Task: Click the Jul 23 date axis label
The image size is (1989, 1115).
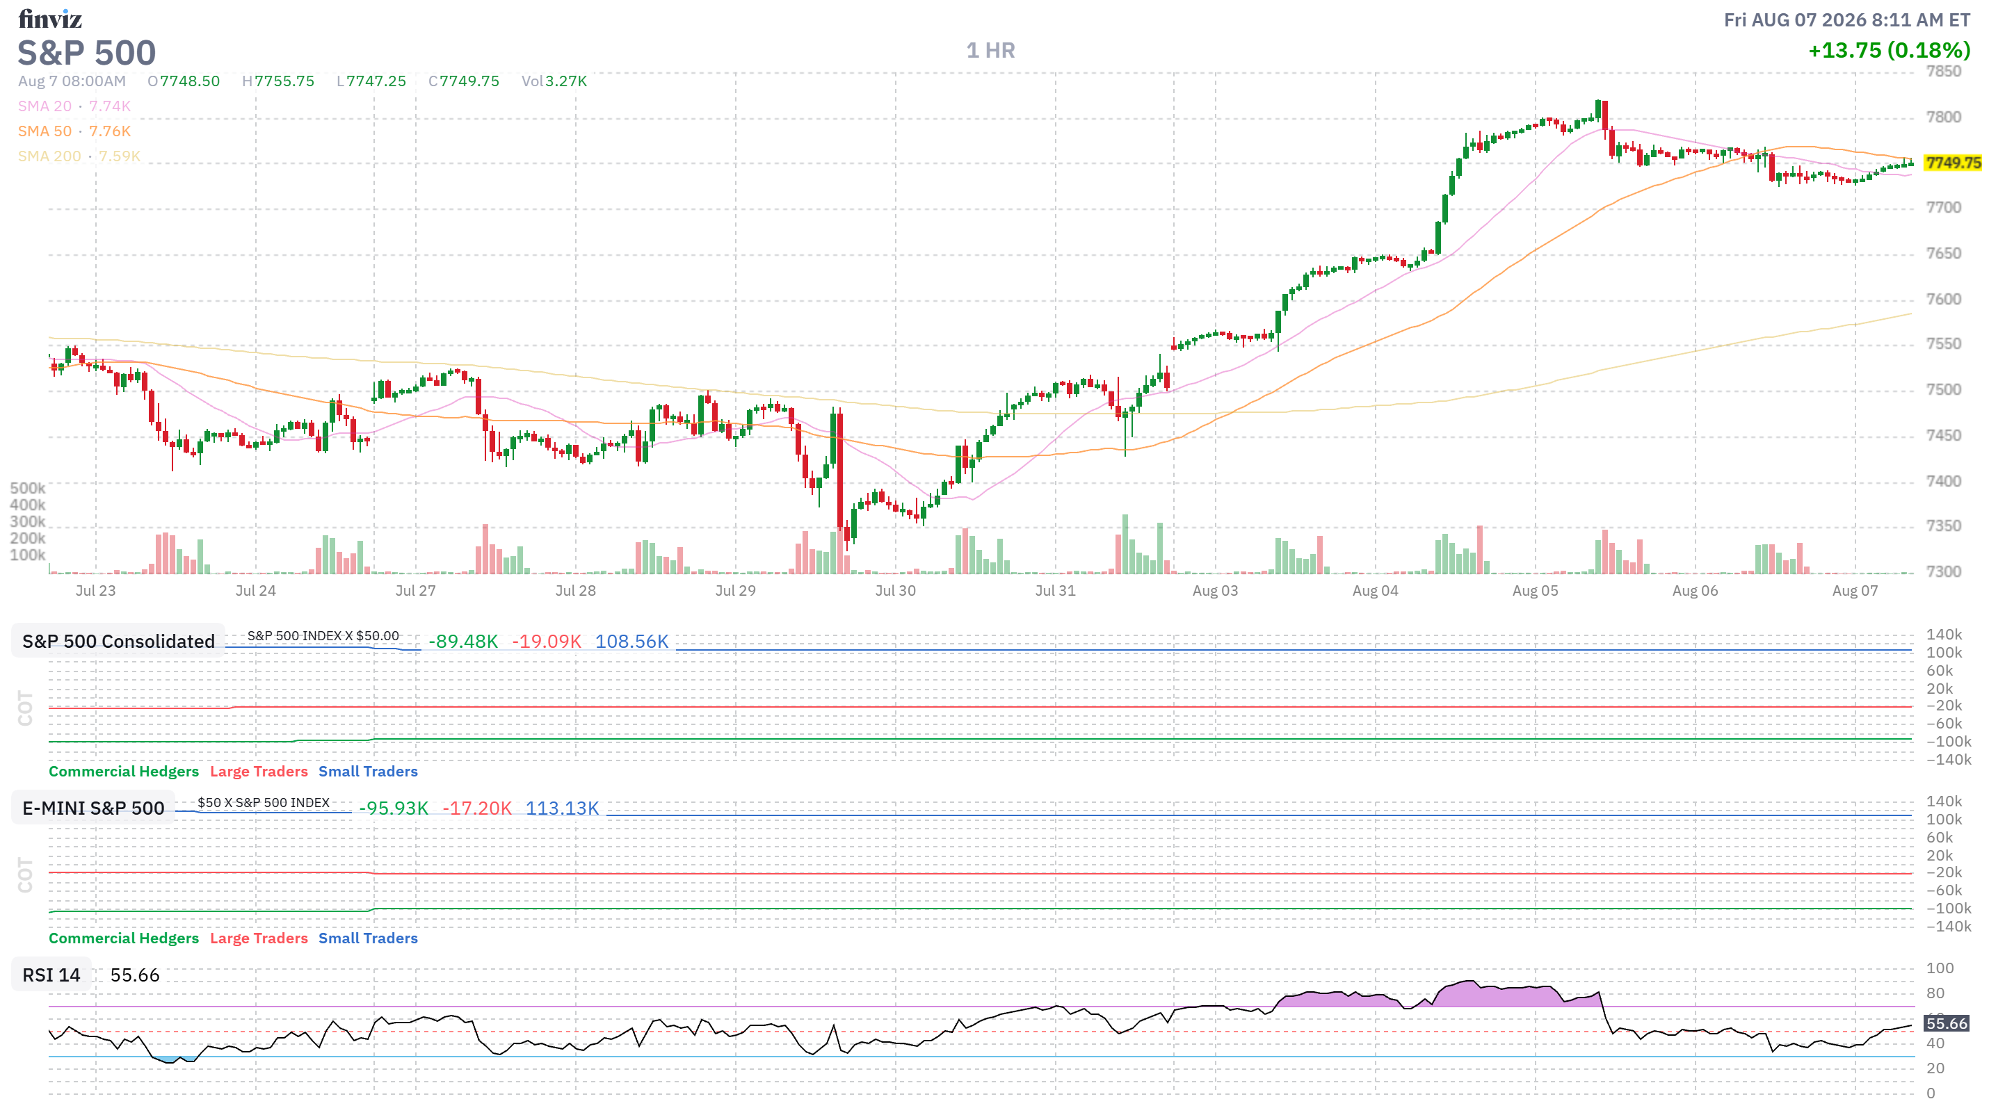Action: (96, 591)
